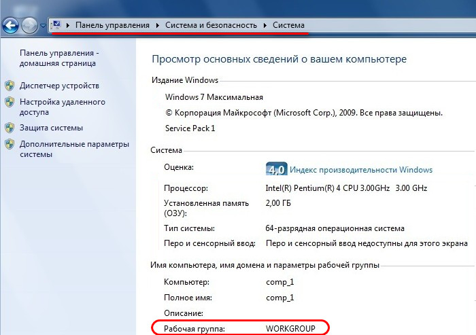Open Защита системы link
This screenshot has height=335, width=476.
[x=51, y=128]
